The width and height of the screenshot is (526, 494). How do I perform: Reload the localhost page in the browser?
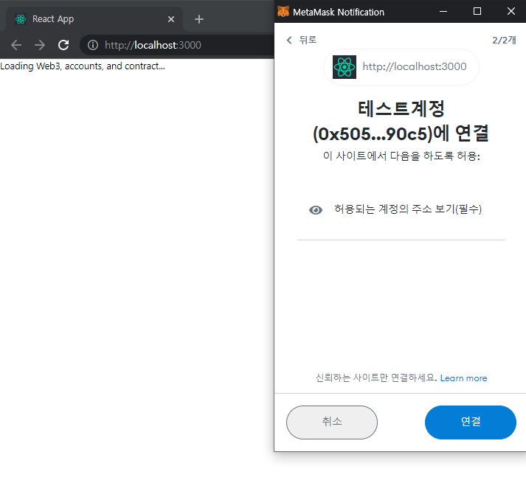coord(63,45)
